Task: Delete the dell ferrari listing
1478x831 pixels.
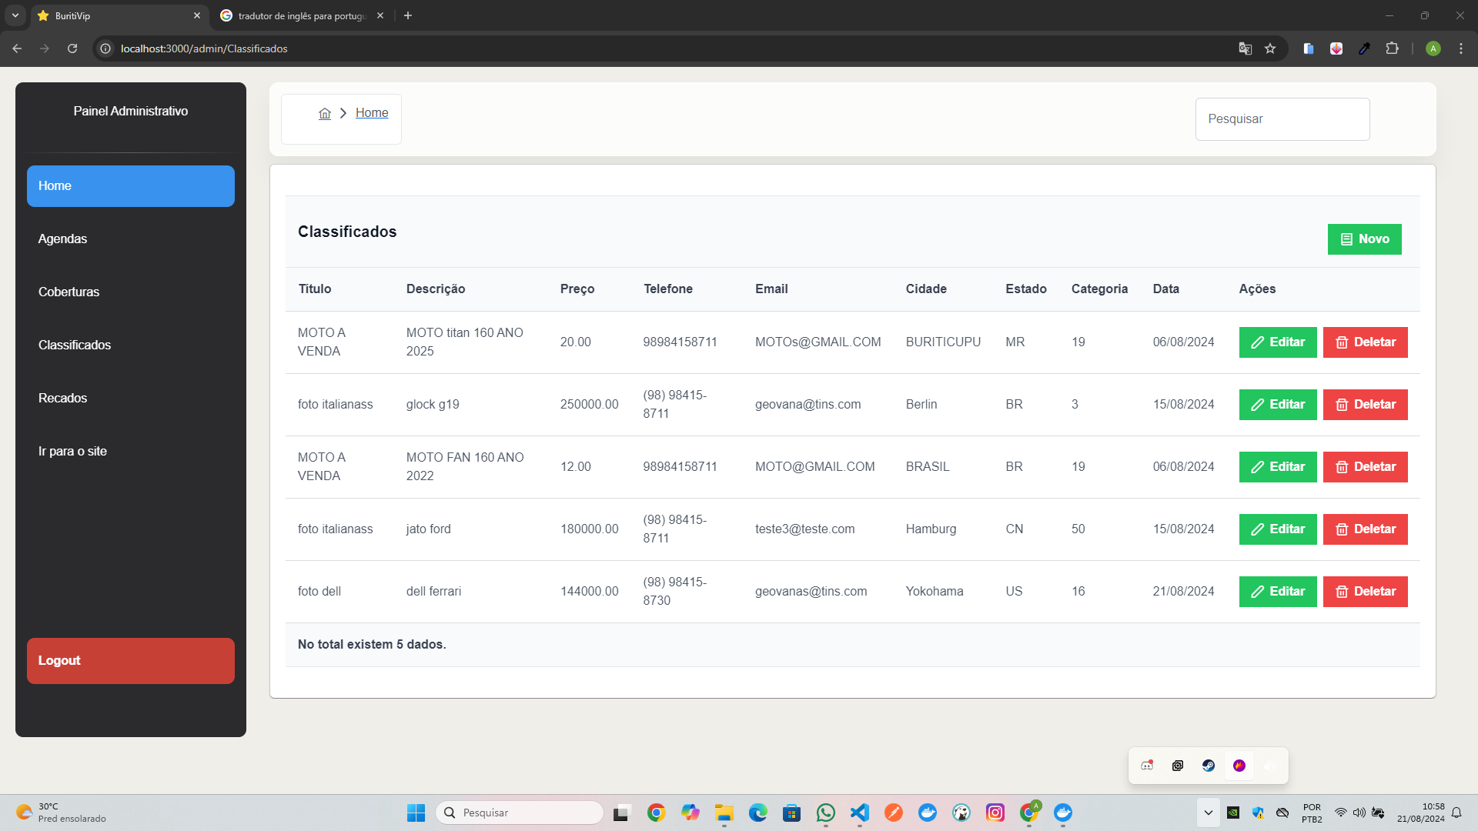Action: pos(1365,592)
